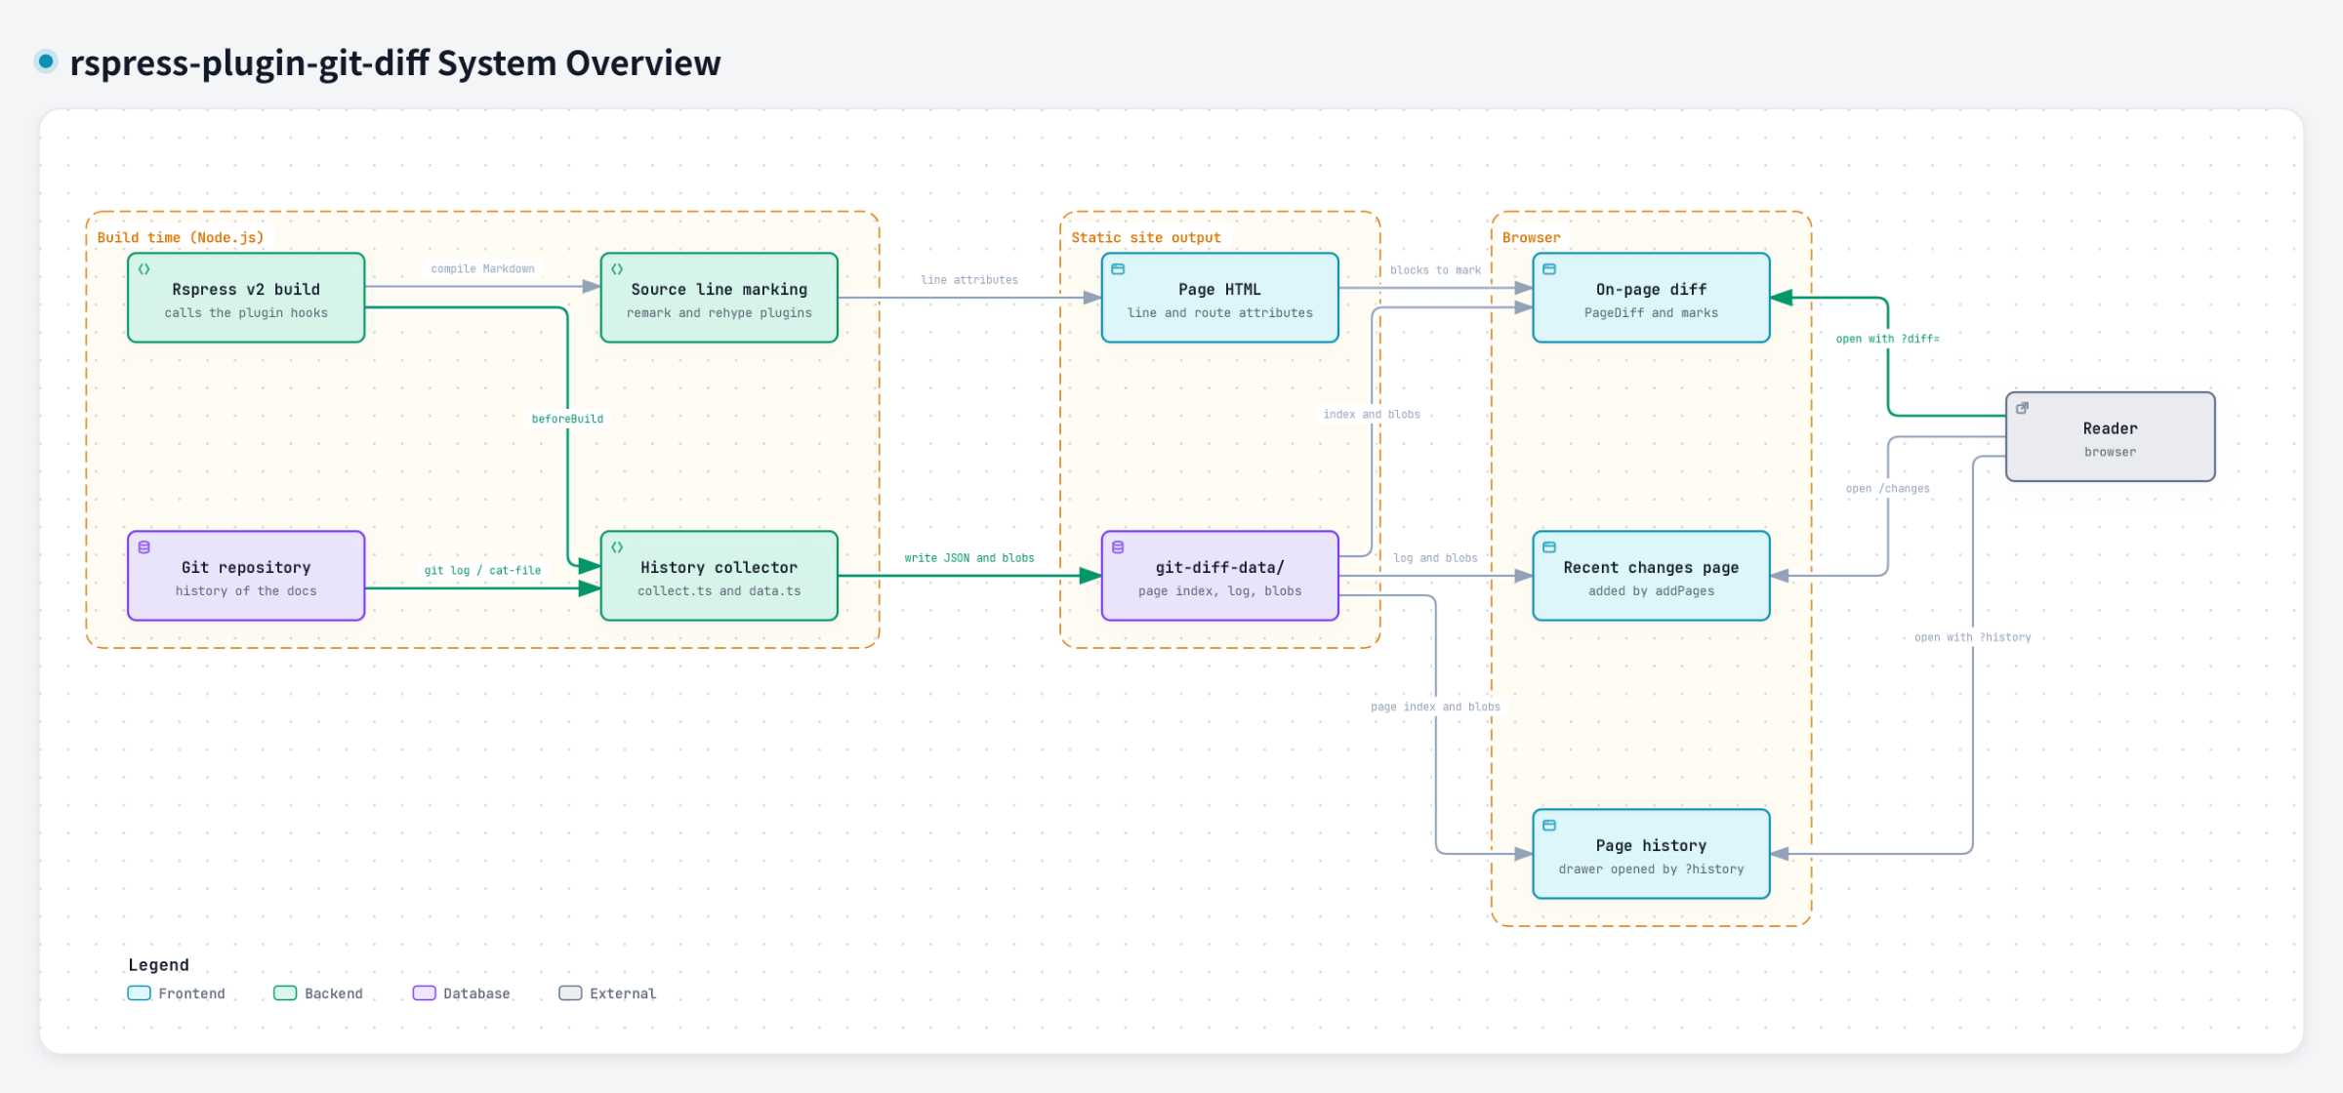
Task: Click the 'index and blobs' edge label
Action: point(1372,415)
